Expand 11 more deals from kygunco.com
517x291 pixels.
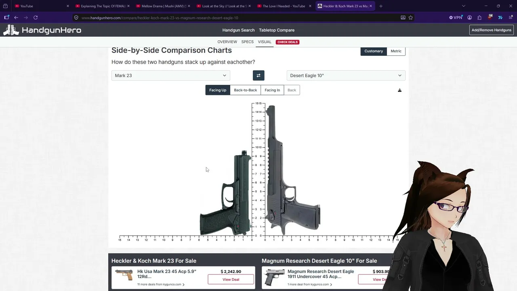[x=161, y=285]
